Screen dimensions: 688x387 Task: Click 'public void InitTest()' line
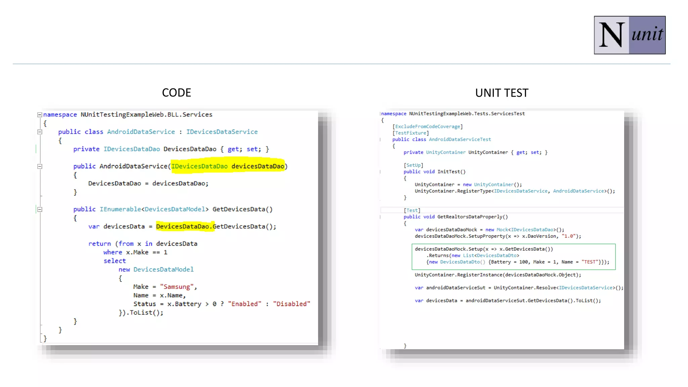tap(434, 171)
